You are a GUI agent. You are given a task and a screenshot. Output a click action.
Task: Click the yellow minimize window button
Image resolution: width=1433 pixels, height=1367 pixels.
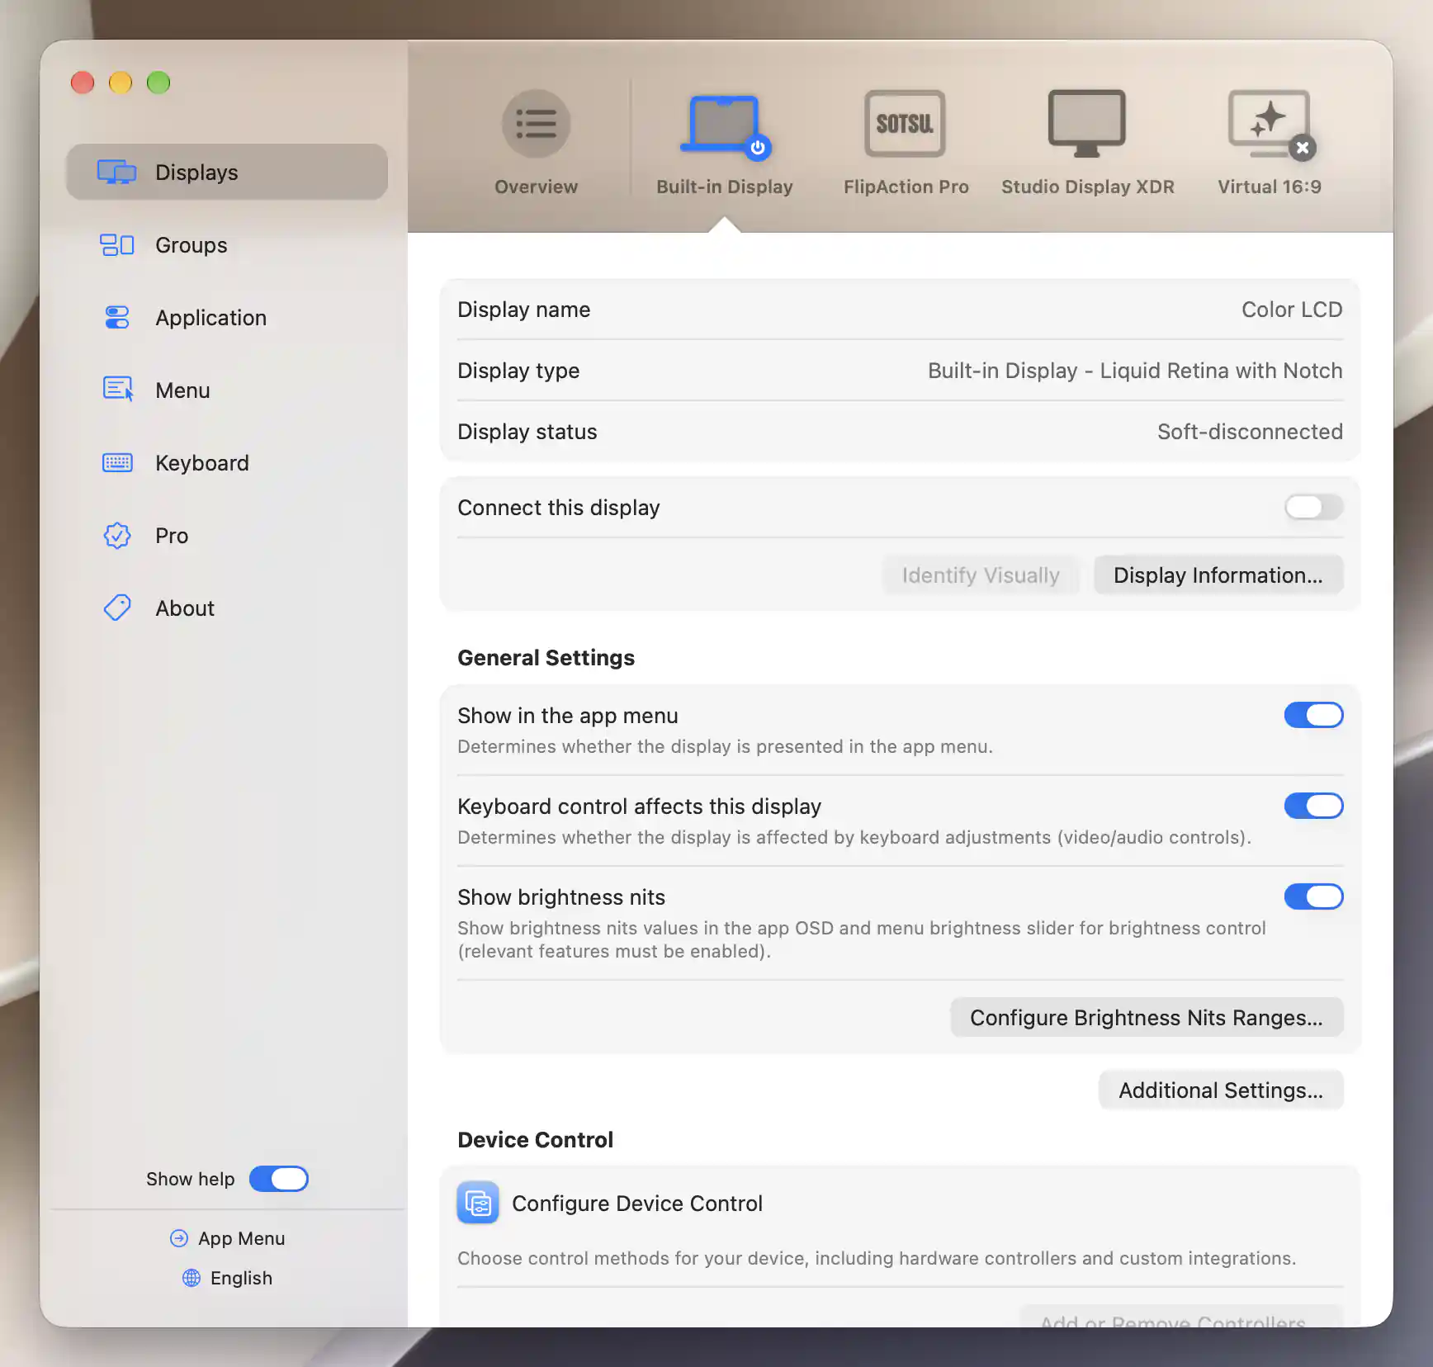coord(120,83)
